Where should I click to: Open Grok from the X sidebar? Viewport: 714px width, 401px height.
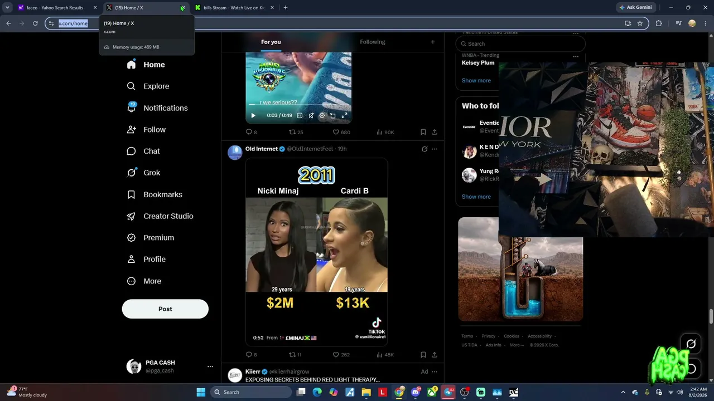(143, 173)
